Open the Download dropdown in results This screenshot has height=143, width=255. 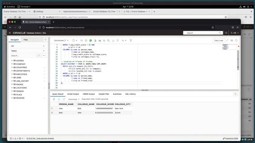pyautogui.click(x=74, y=99)
